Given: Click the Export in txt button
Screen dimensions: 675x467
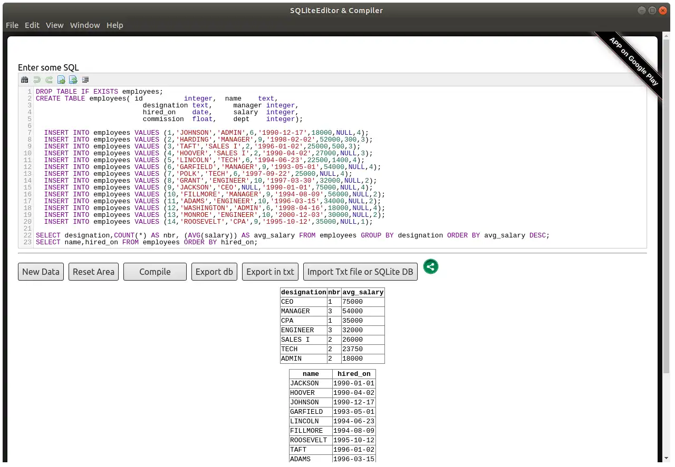Looking at the screenshot, I should 270,272.
